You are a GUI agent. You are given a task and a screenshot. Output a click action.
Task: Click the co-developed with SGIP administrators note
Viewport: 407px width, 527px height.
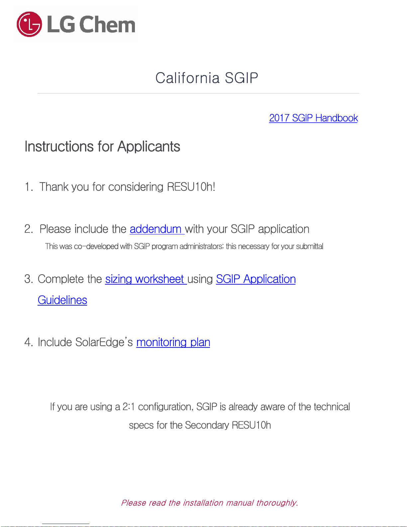[184, 246]
